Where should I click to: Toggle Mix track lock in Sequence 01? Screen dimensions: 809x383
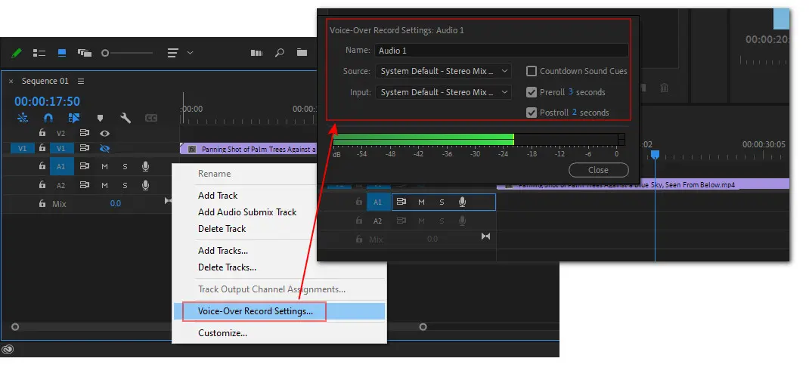(42, 204)
